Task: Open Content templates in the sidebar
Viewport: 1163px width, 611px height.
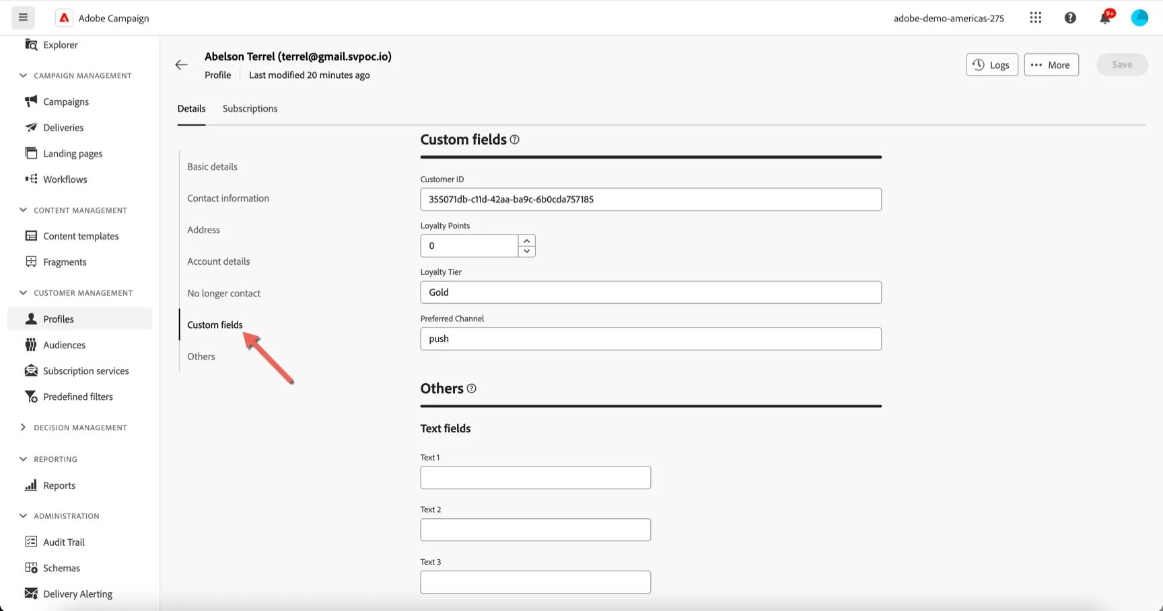Action: tap(79, 236)
